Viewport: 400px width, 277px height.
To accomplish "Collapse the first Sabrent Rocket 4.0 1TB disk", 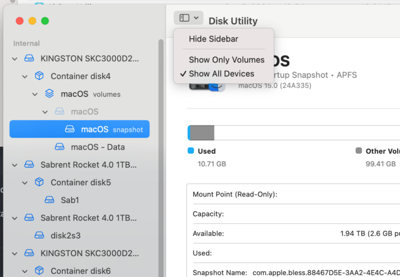I will pos(15,165).
